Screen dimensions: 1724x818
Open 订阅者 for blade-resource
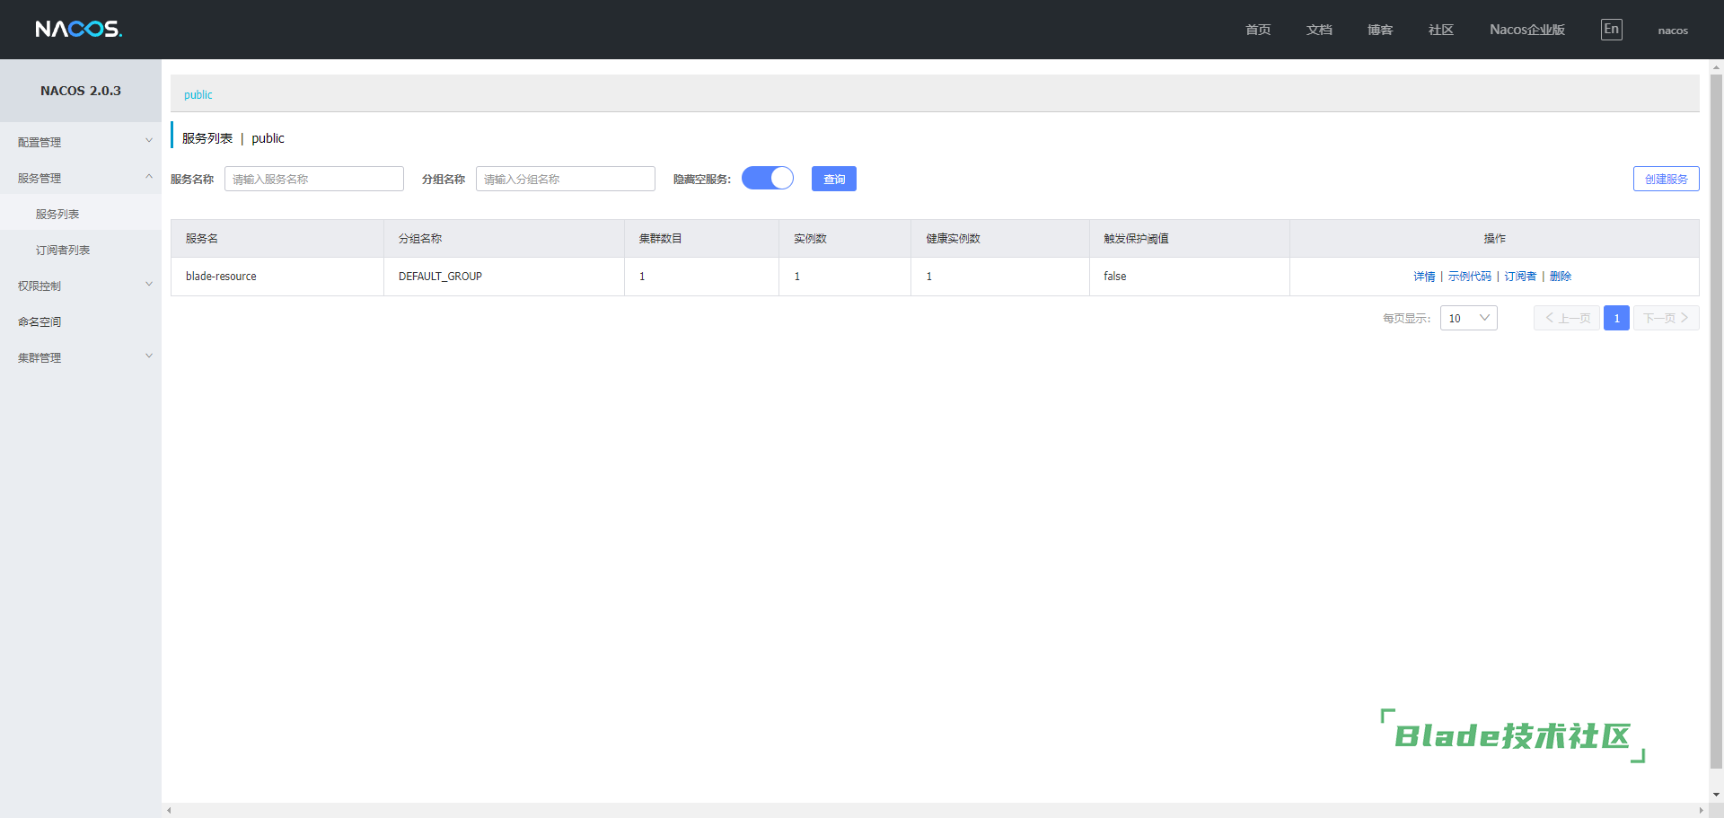[x=1520, y=277]
